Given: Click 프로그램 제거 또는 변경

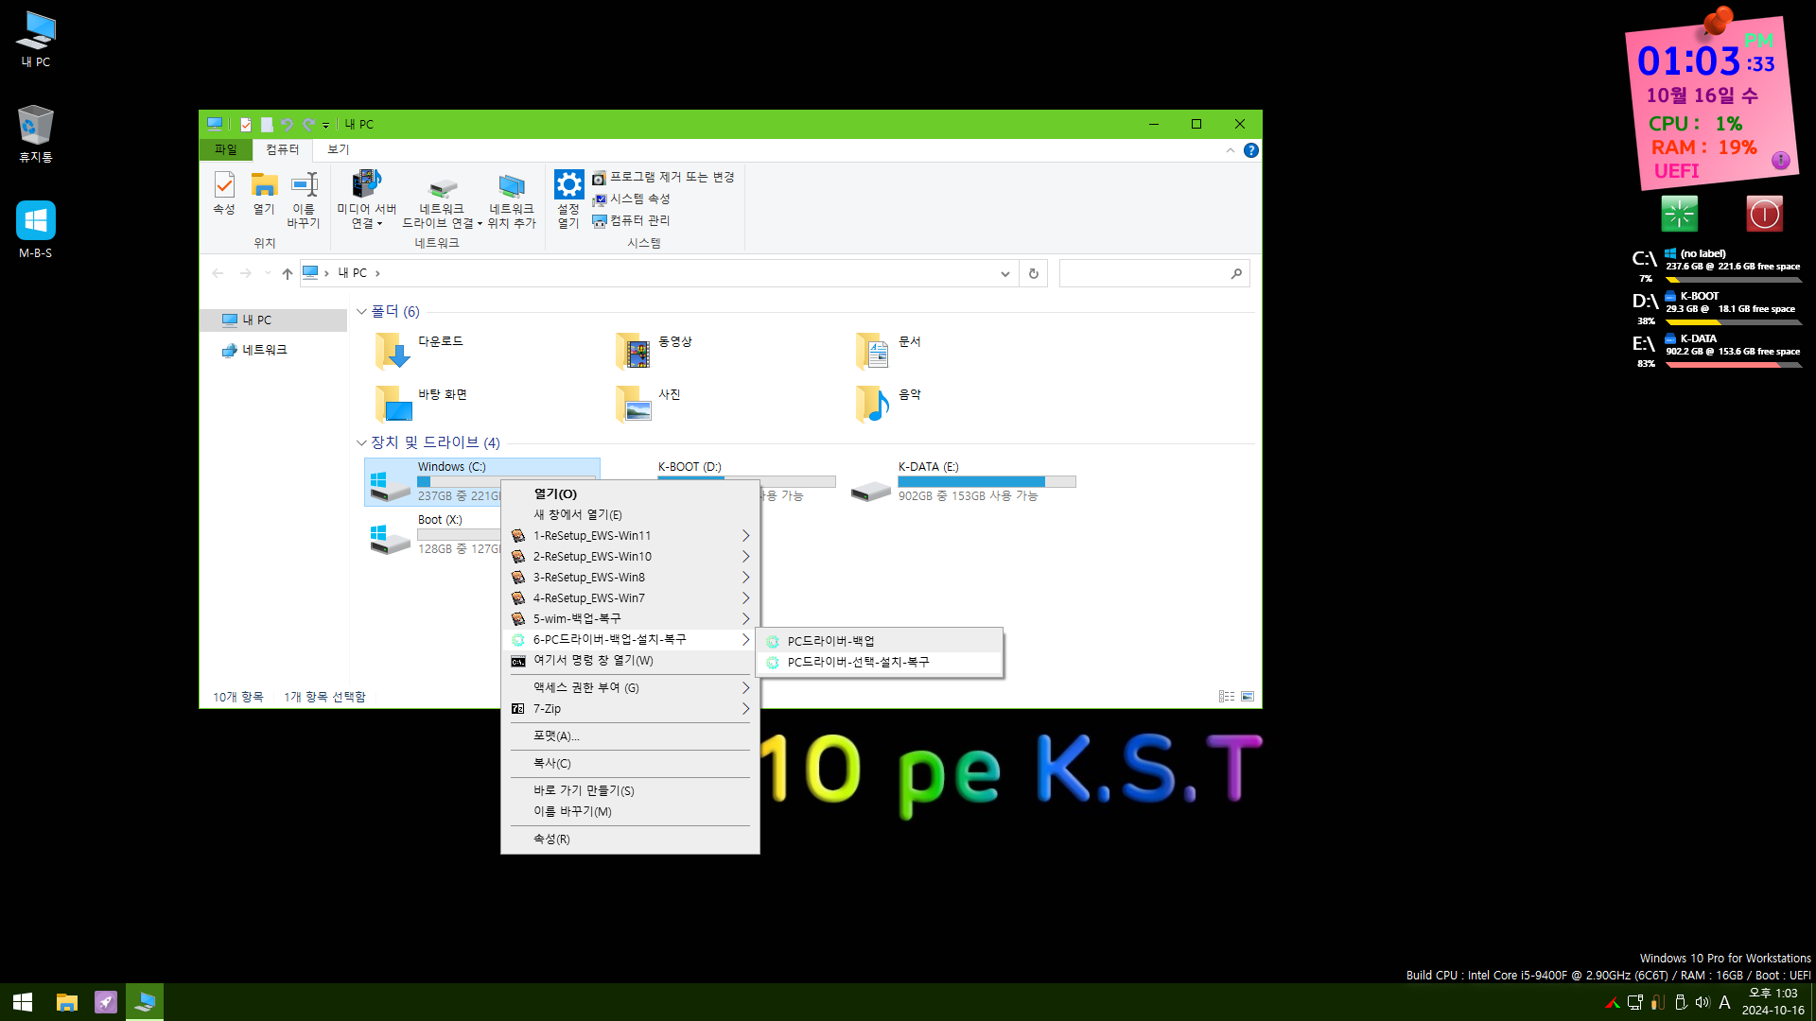Looking at the screenshot, I should (663, 177).
